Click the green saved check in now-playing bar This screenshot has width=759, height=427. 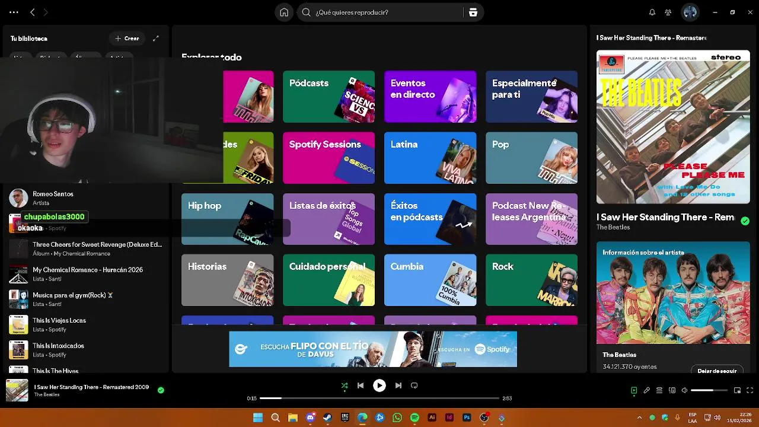pyautogui.click(x=161, y=390)
